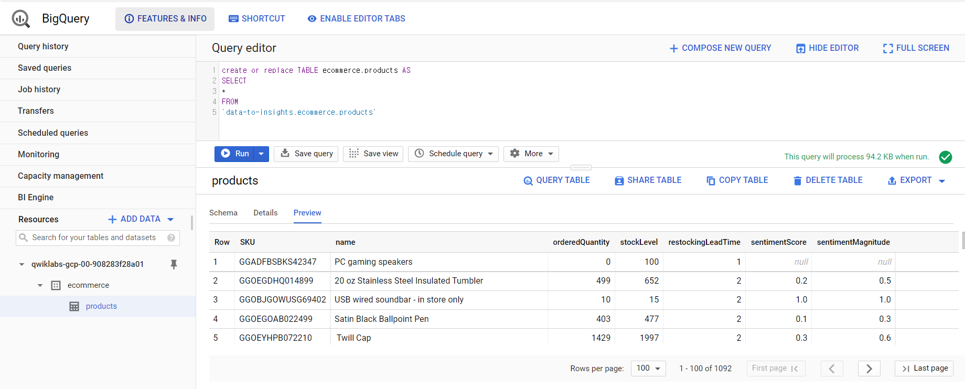Click the orderedQuantity column header

coord(581,242)
